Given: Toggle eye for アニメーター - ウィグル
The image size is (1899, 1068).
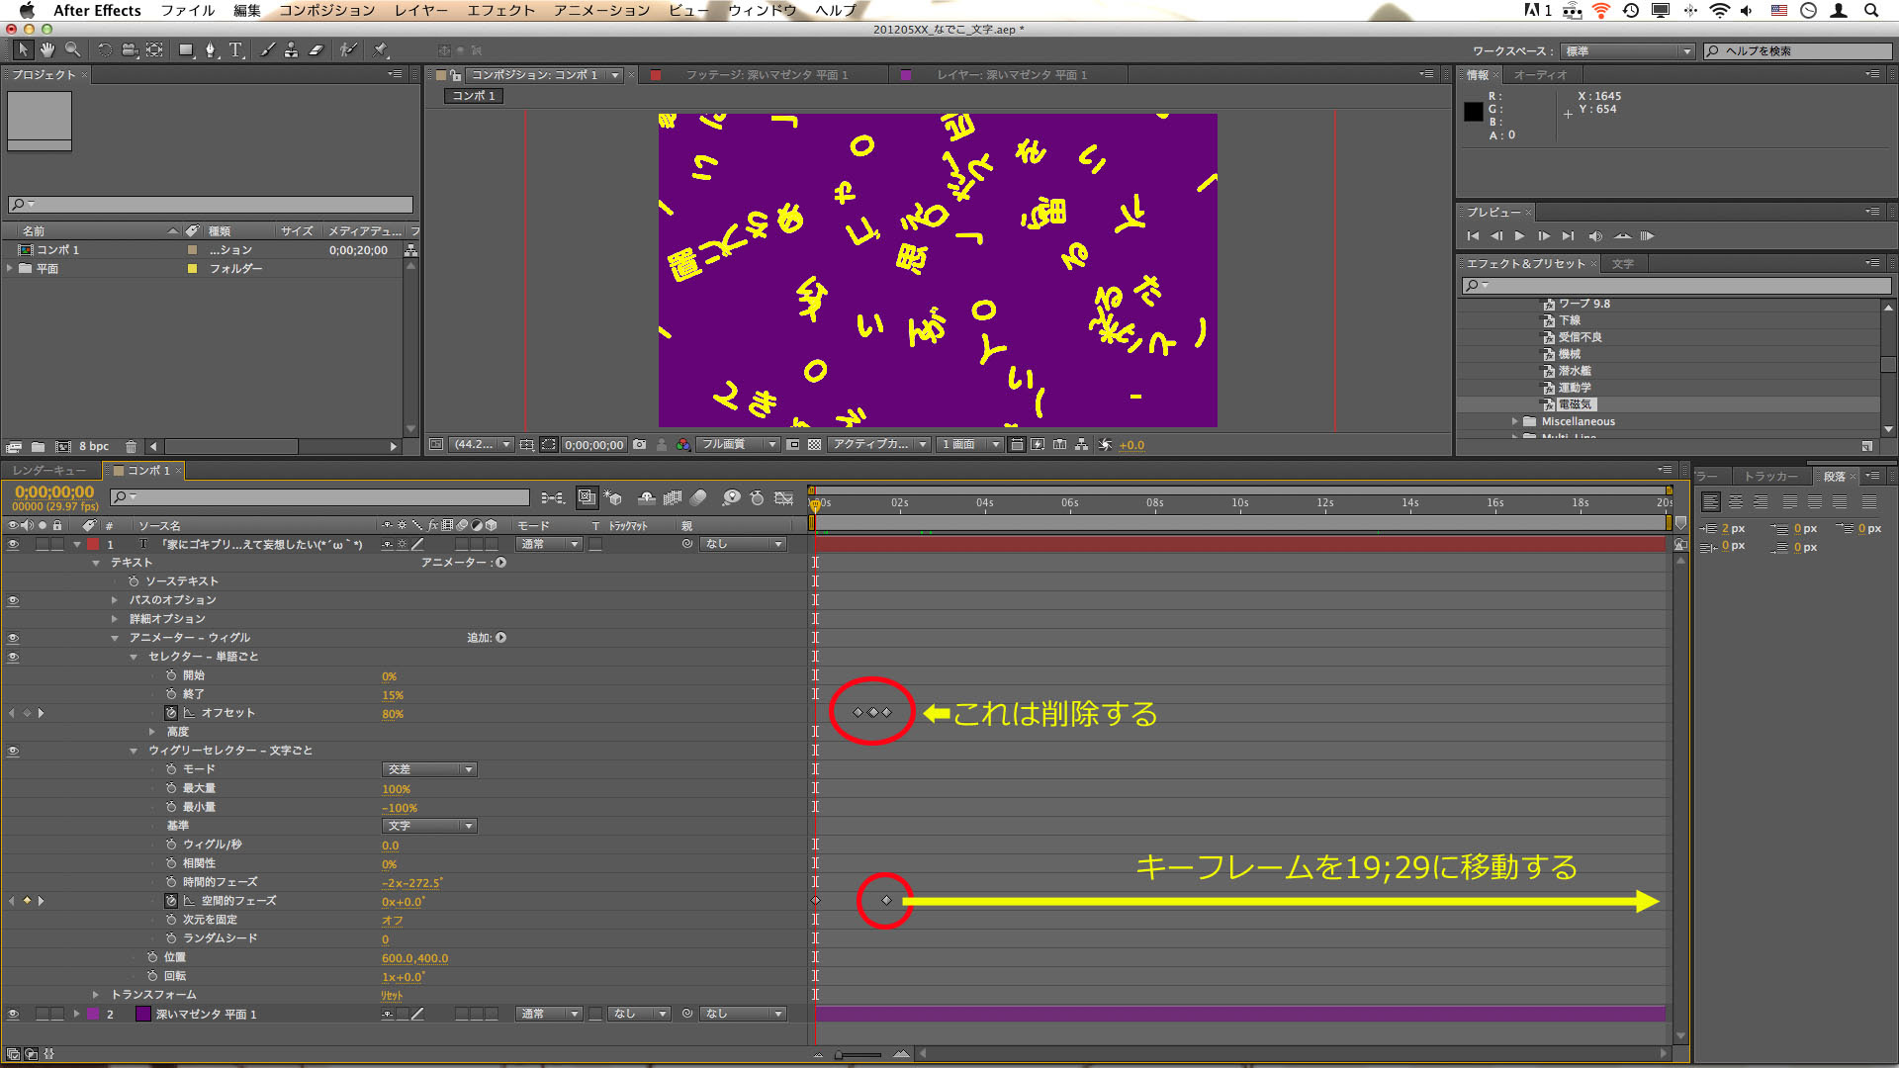Looking at the screenshot, I should 13,638.
